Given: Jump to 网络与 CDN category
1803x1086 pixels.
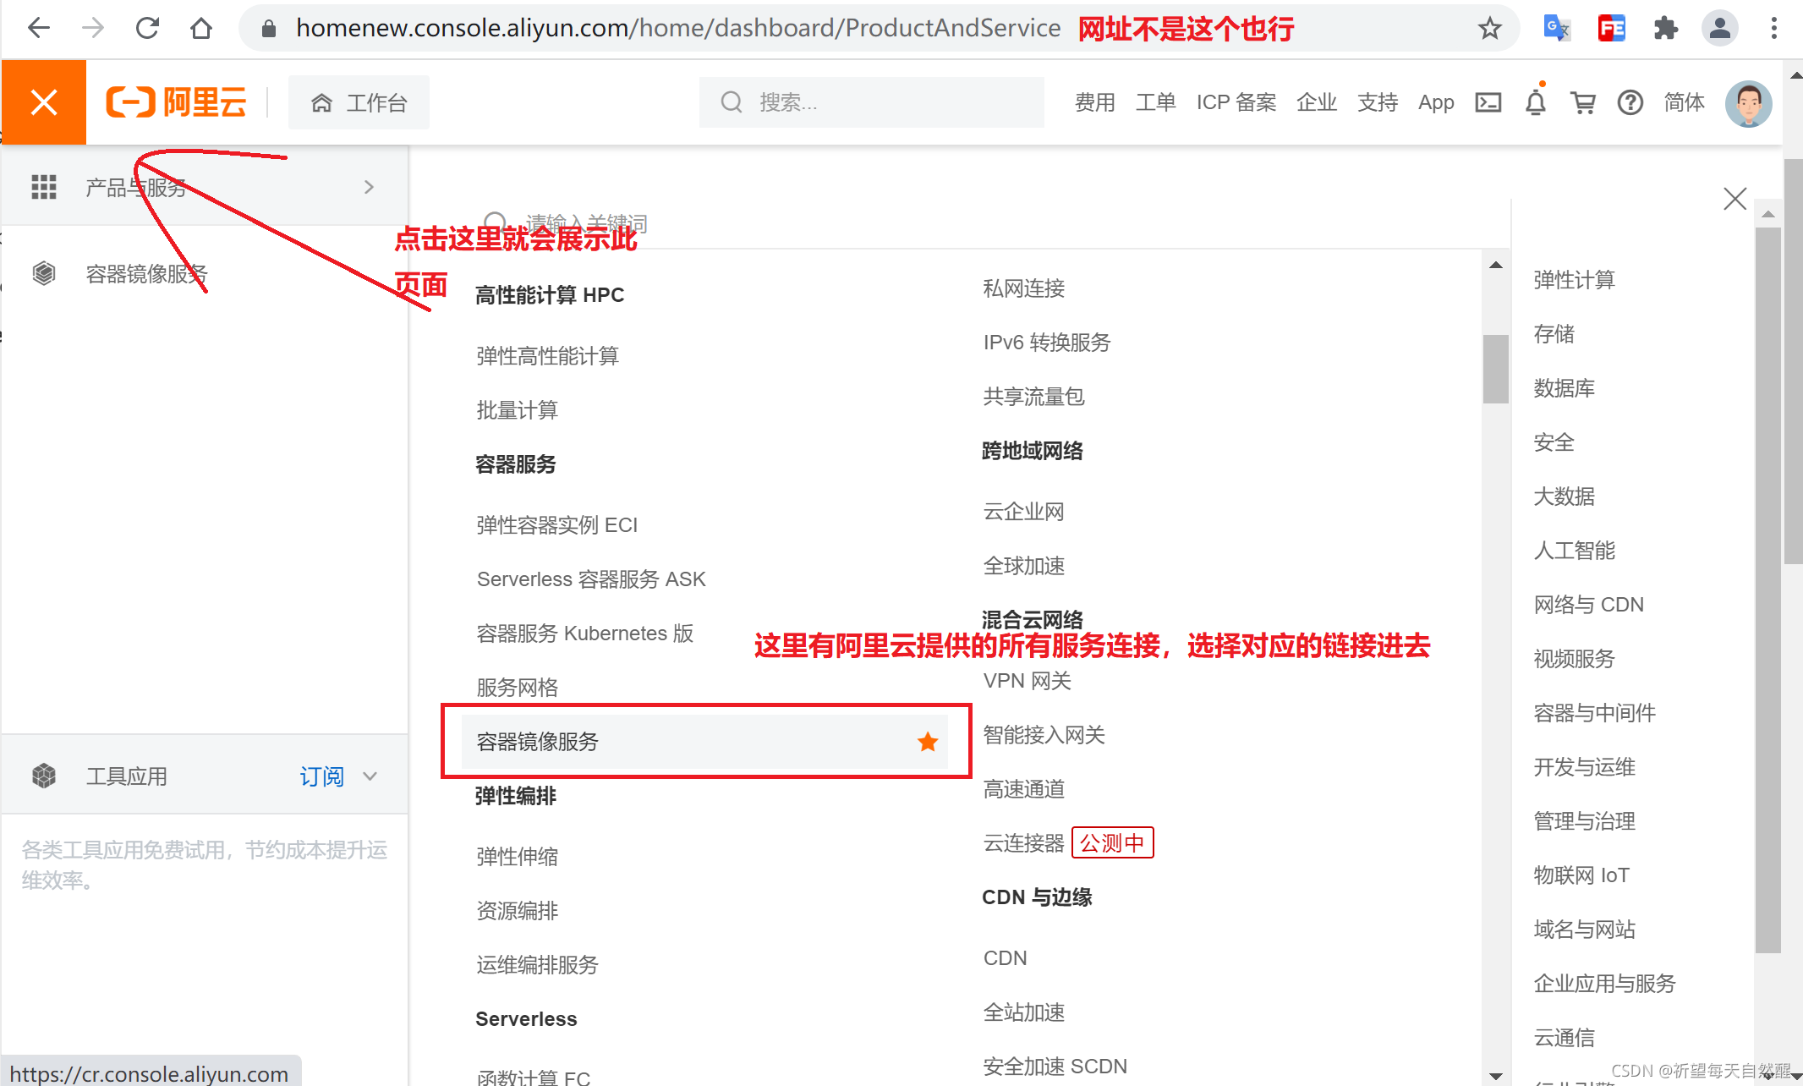Looking at the screenshot, I should click(x=1588, y=605).
